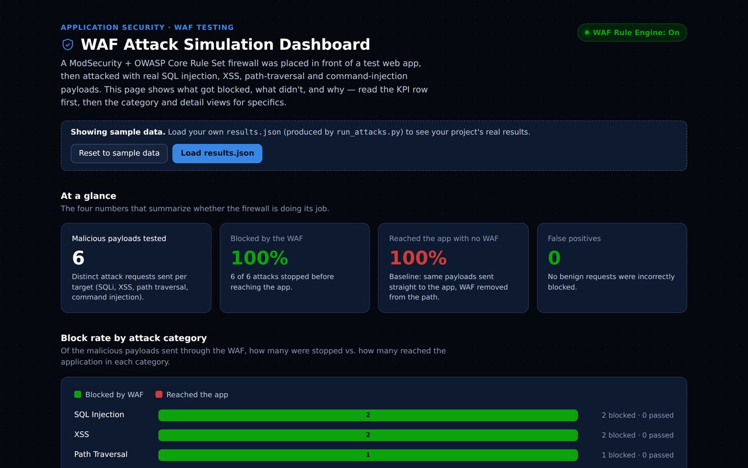The image size is (748, 468).
Task: Click '1 blocked · 0 passed' text
Action: [638, 455]
